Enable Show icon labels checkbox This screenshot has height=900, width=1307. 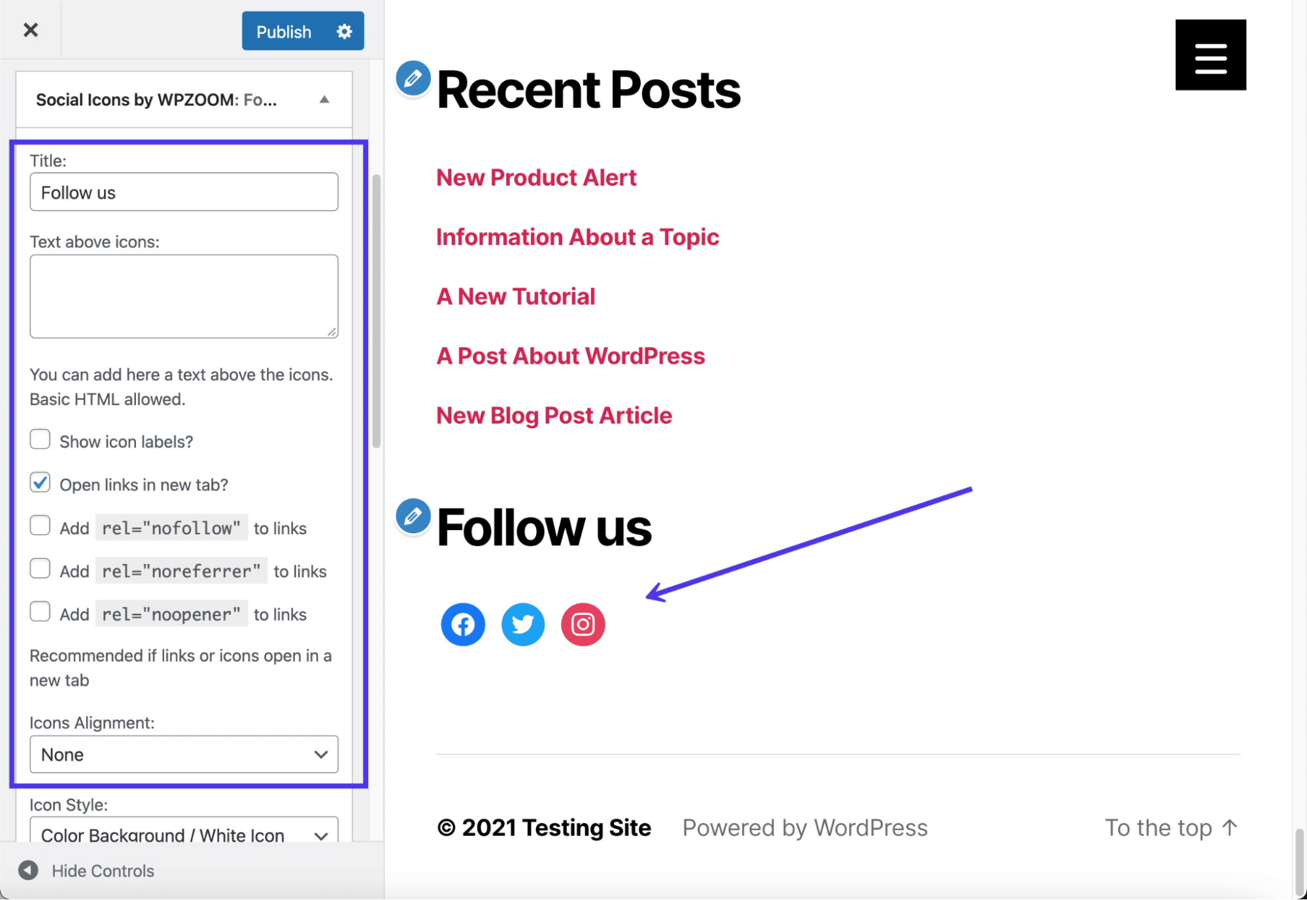coord(41,440)
